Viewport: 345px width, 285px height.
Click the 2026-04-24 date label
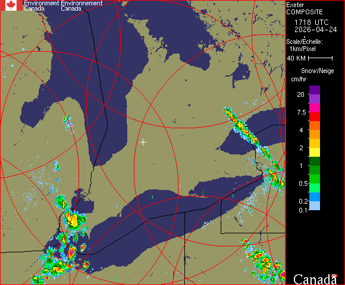tap(316, 30)
